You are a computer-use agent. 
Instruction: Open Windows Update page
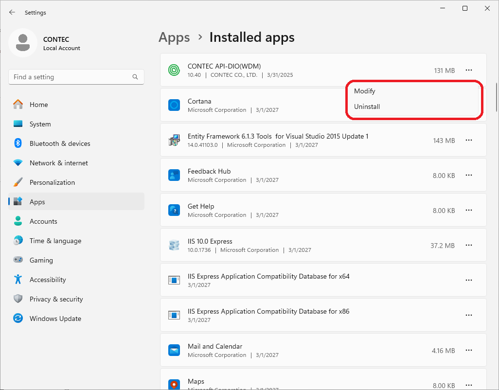(76, 318)
